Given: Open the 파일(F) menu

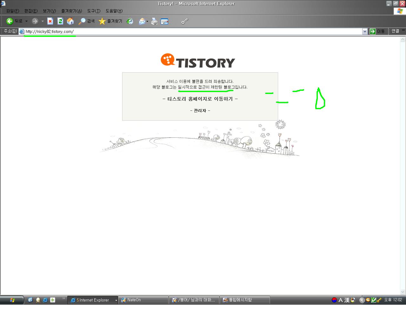Looking at the screenshot, I should pyautogui.click(x=13, y=11).
